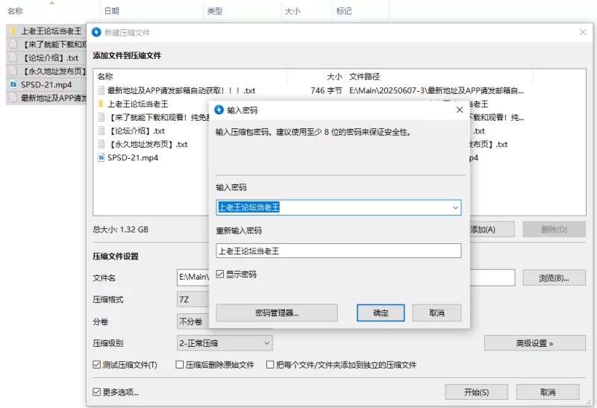Screen dimensions: 597x408
Task: Select the 上老王论坛当老王 folder icon in archive list
Action: pos(101,104)
